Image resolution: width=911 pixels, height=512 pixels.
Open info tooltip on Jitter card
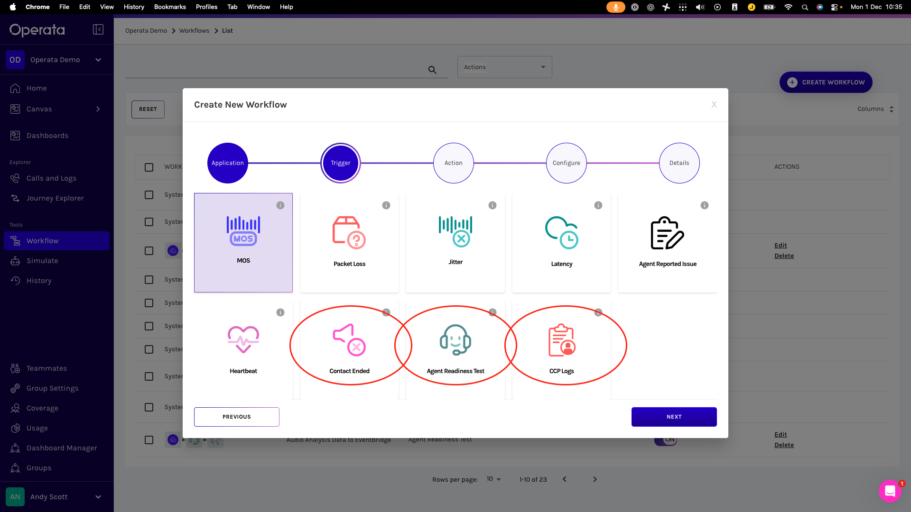[x=493, y=205]
